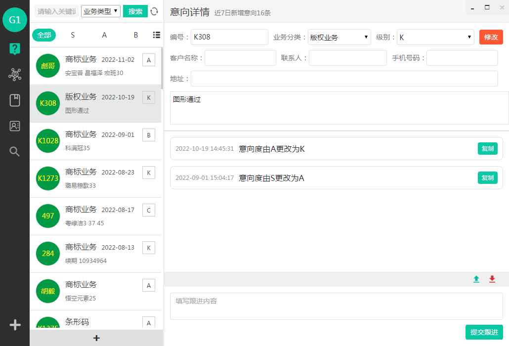
Task: Toggle the list view icon
Action: point(157,35)
